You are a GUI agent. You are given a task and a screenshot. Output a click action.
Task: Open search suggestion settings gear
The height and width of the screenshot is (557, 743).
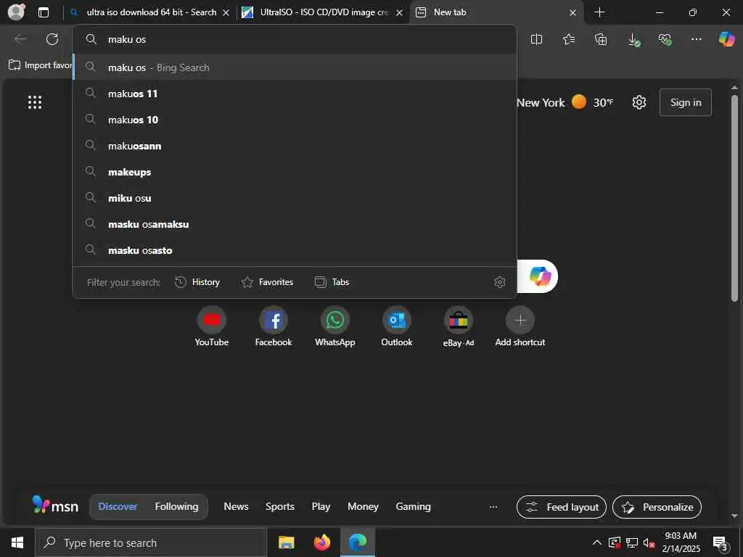499,282
